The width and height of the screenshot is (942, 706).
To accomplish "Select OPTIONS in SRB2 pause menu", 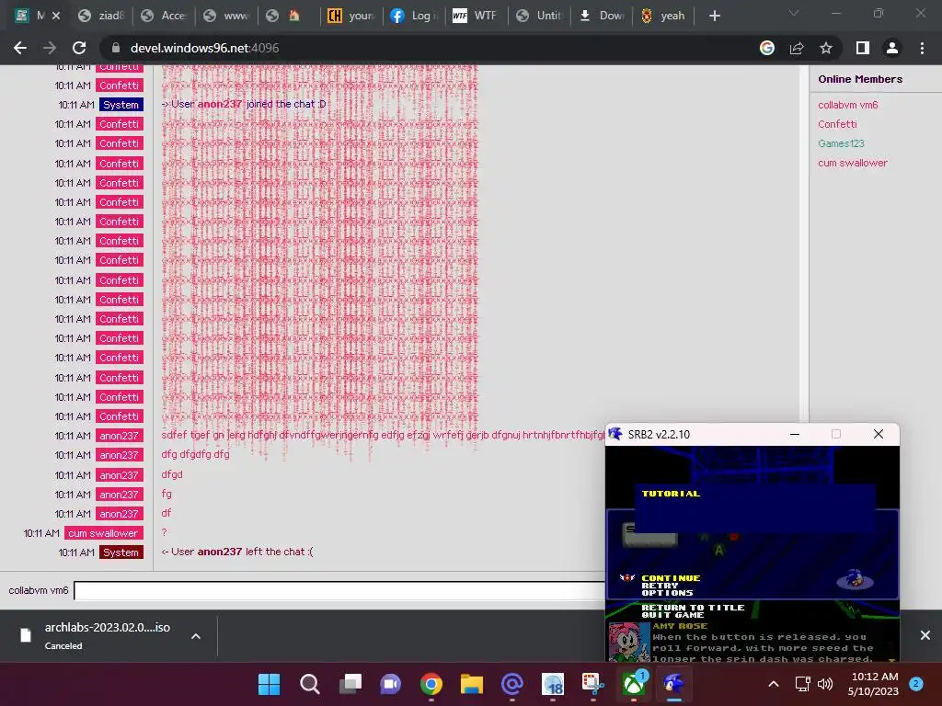I will click(x=667, y=593).
